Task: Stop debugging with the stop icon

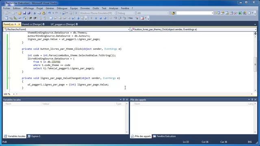Action: [x=100, y=18]
